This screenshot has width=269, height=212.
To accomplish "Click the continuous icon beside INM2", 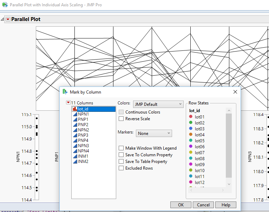I will (75, 162).
